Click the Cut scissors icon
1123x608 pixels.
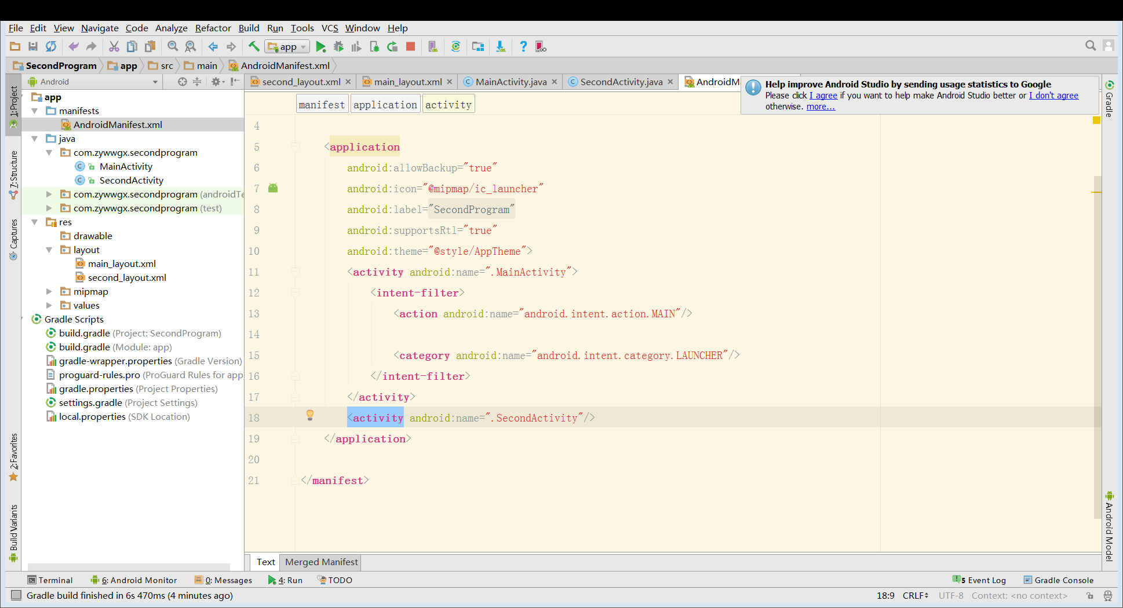(x=114, y=47)
